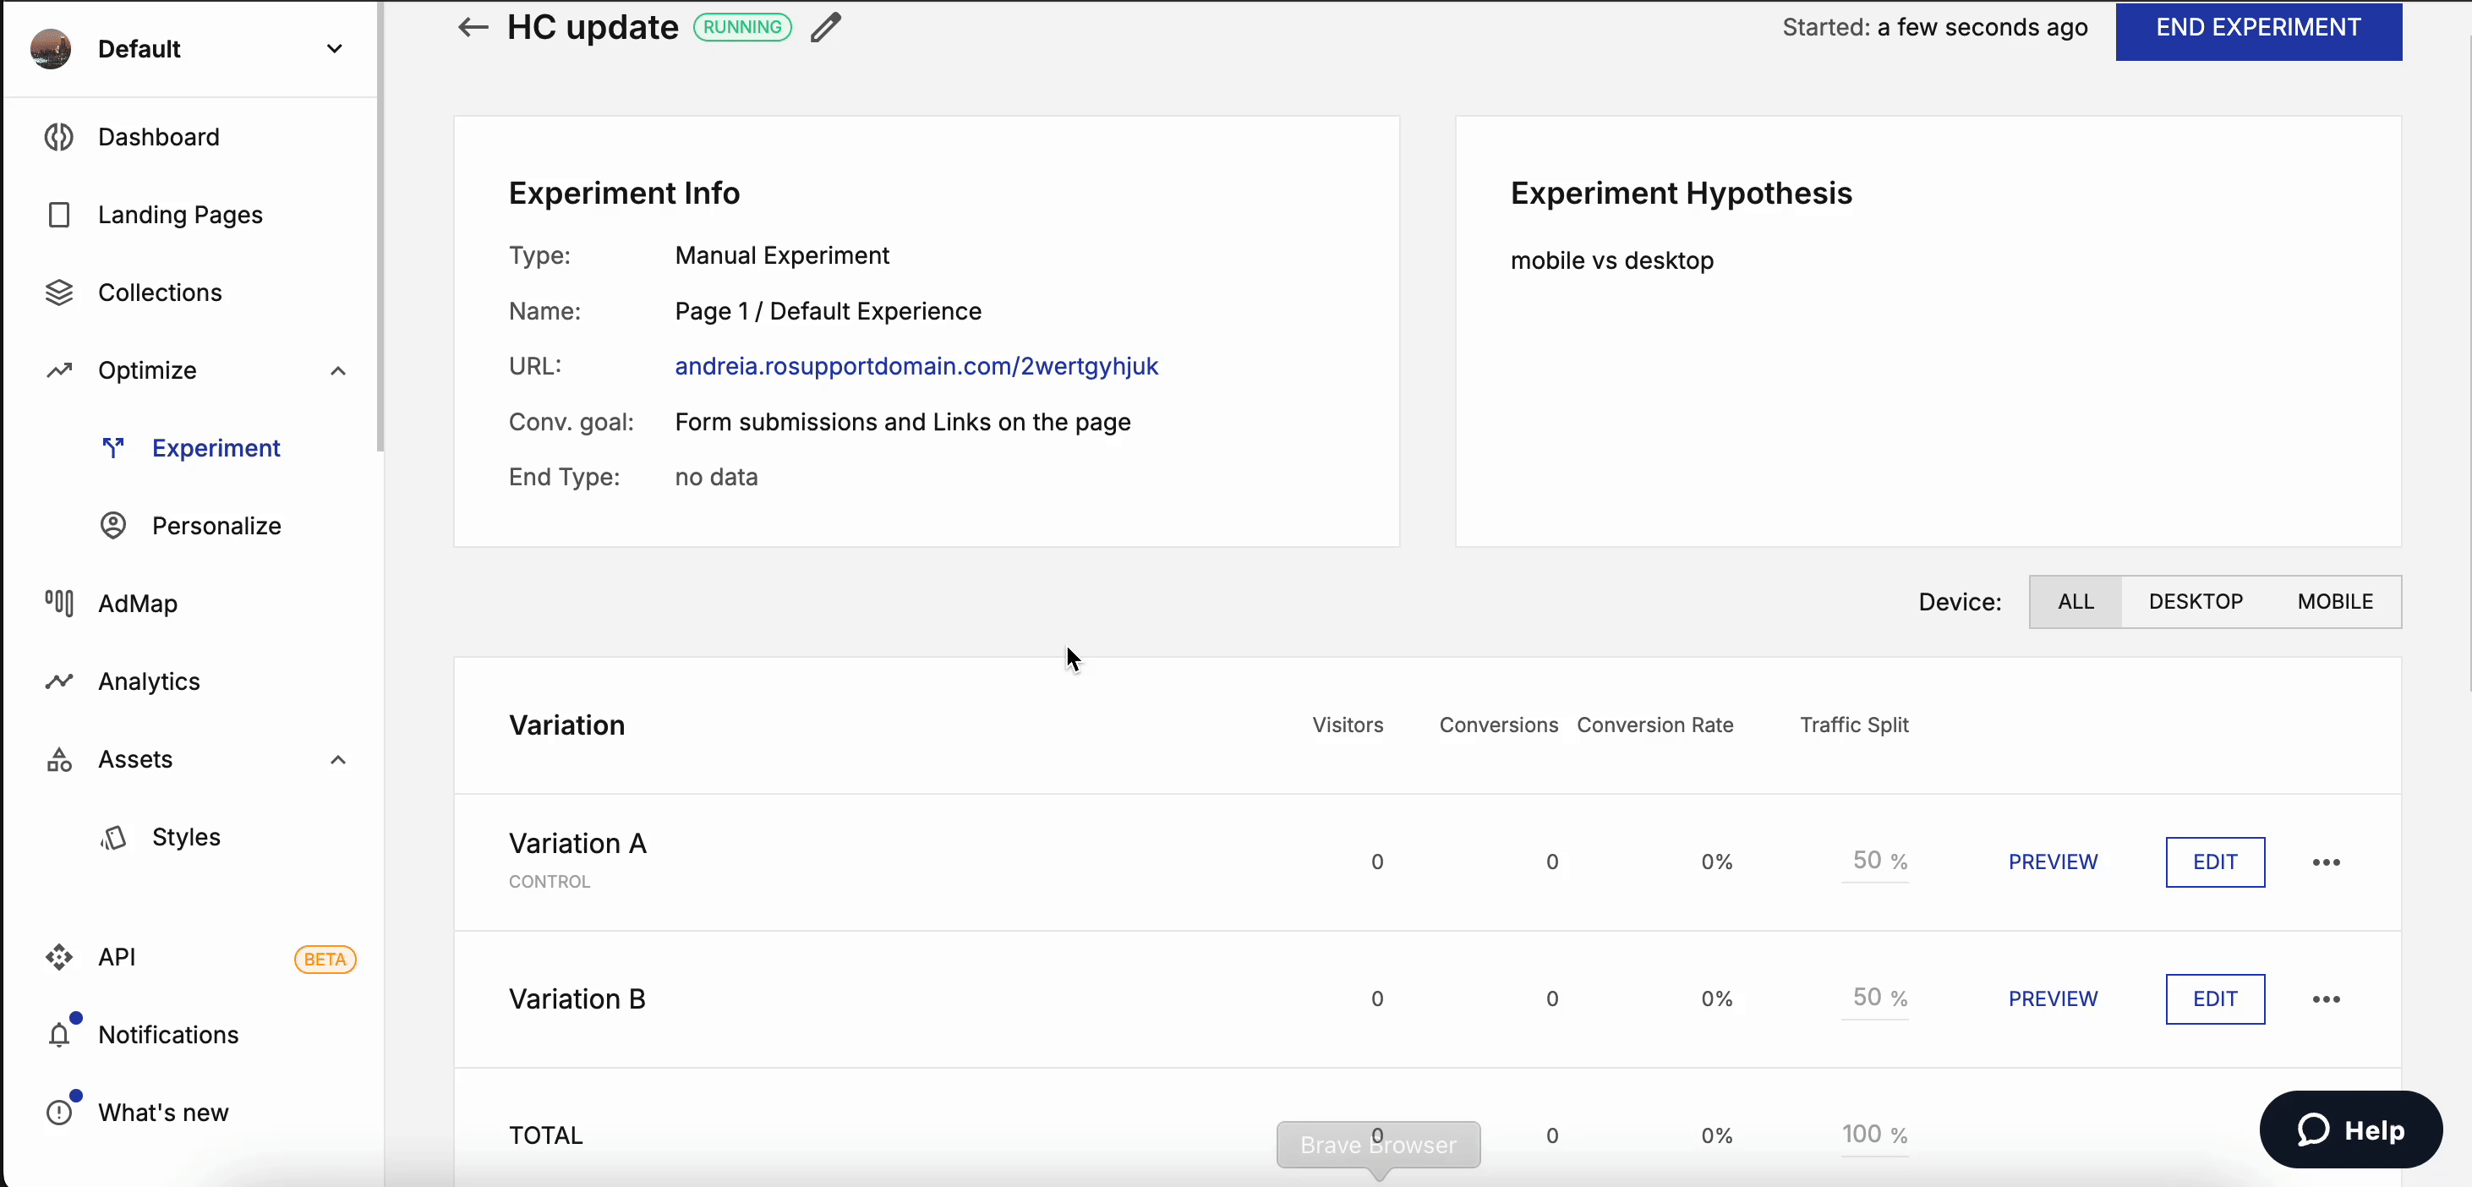Click the back arrow beside HC update

click(472, 27)
